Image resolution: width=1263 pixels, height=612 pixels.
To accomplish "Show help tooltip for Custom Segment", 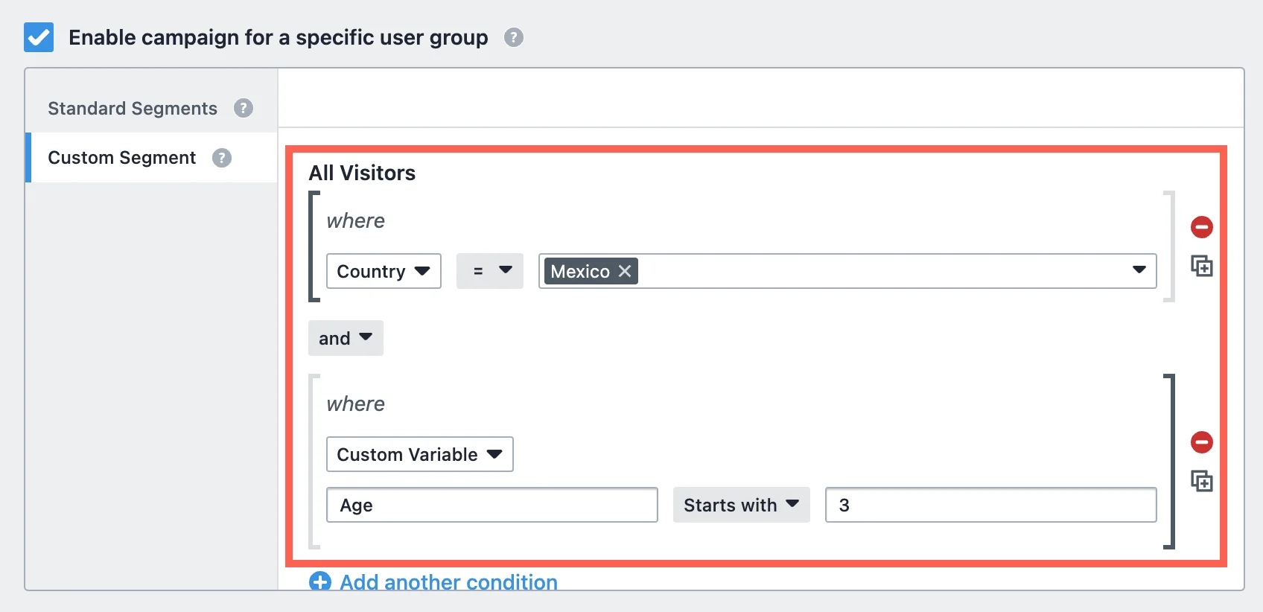I will (x=222, y=158).
